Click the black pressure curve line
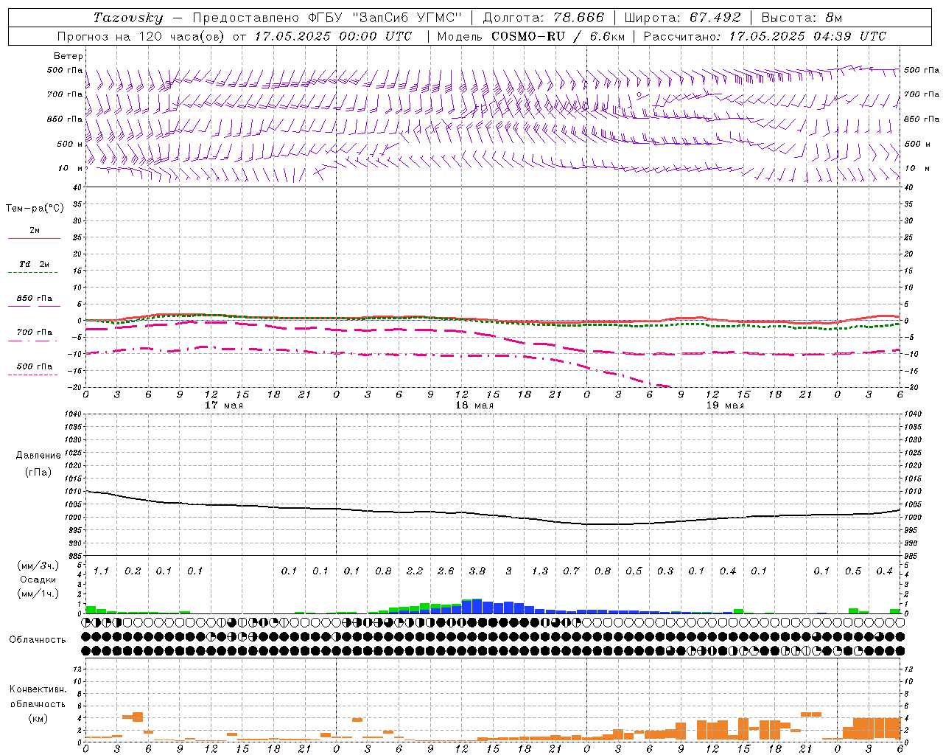943x755 pixels. 493,514
